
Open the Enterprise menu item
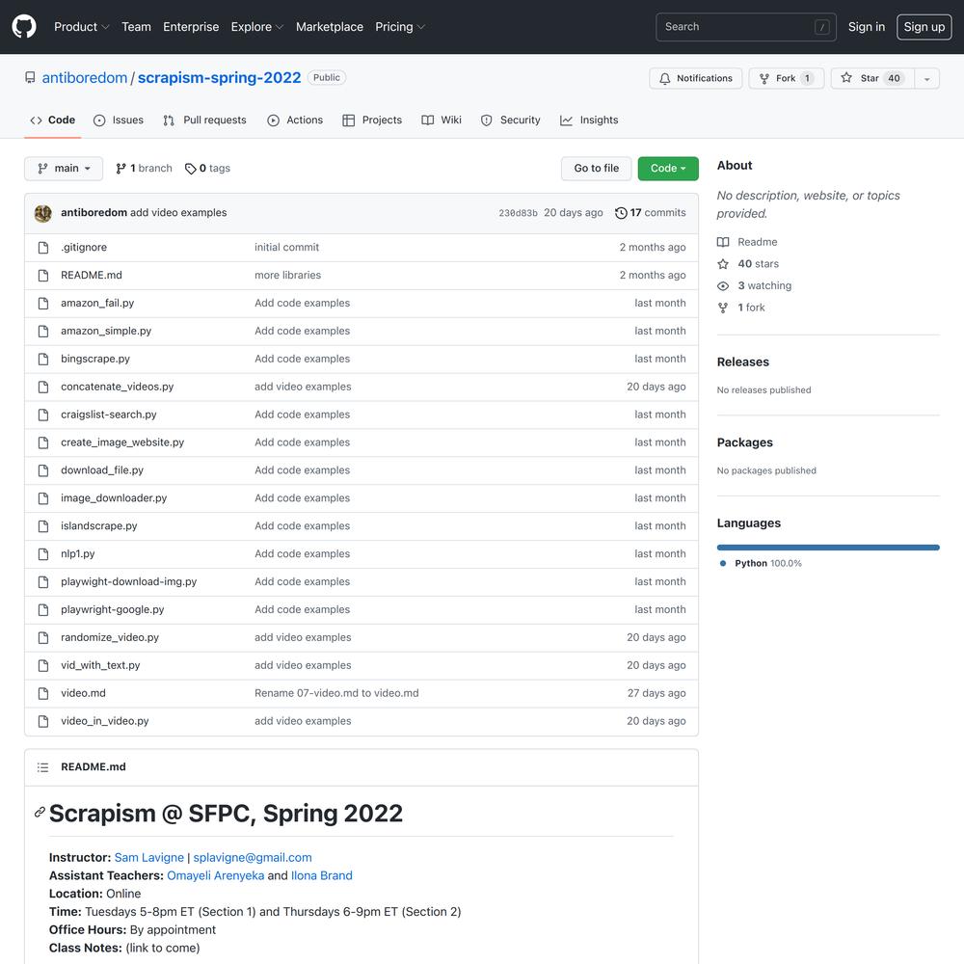click(191, 26)
